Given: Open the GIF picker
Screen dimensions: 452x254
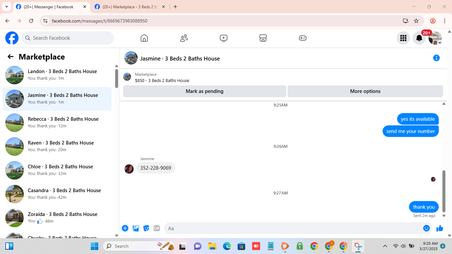Looking at the screenshot, I should point(157,228).
